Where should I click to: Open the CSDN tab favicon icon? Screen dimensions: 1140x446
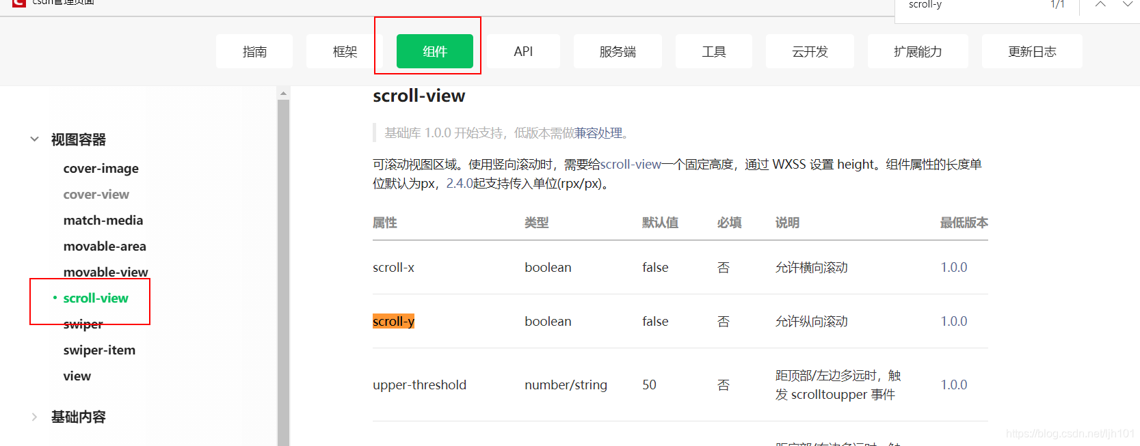[19, 3]
